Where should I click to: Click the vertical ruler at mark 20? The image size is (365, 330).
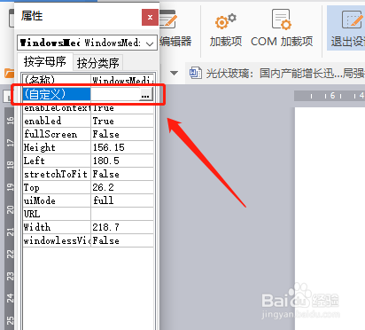[x=10, y=209]
